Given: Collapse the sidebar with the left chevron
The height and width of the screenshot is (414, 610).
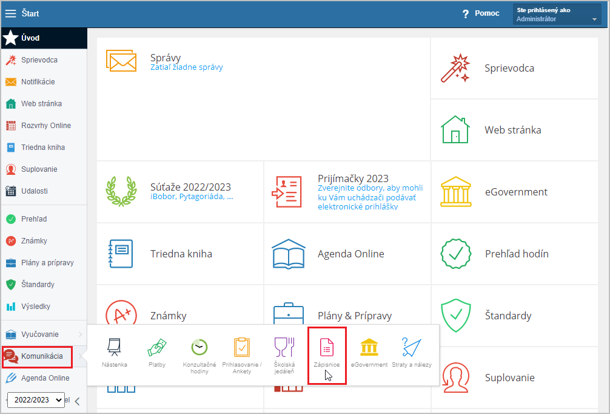Looking at the screenshot, I should tap(77, 401).
